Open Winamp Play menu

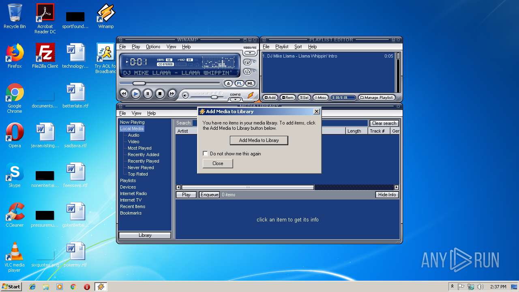[x=136, y=47]
